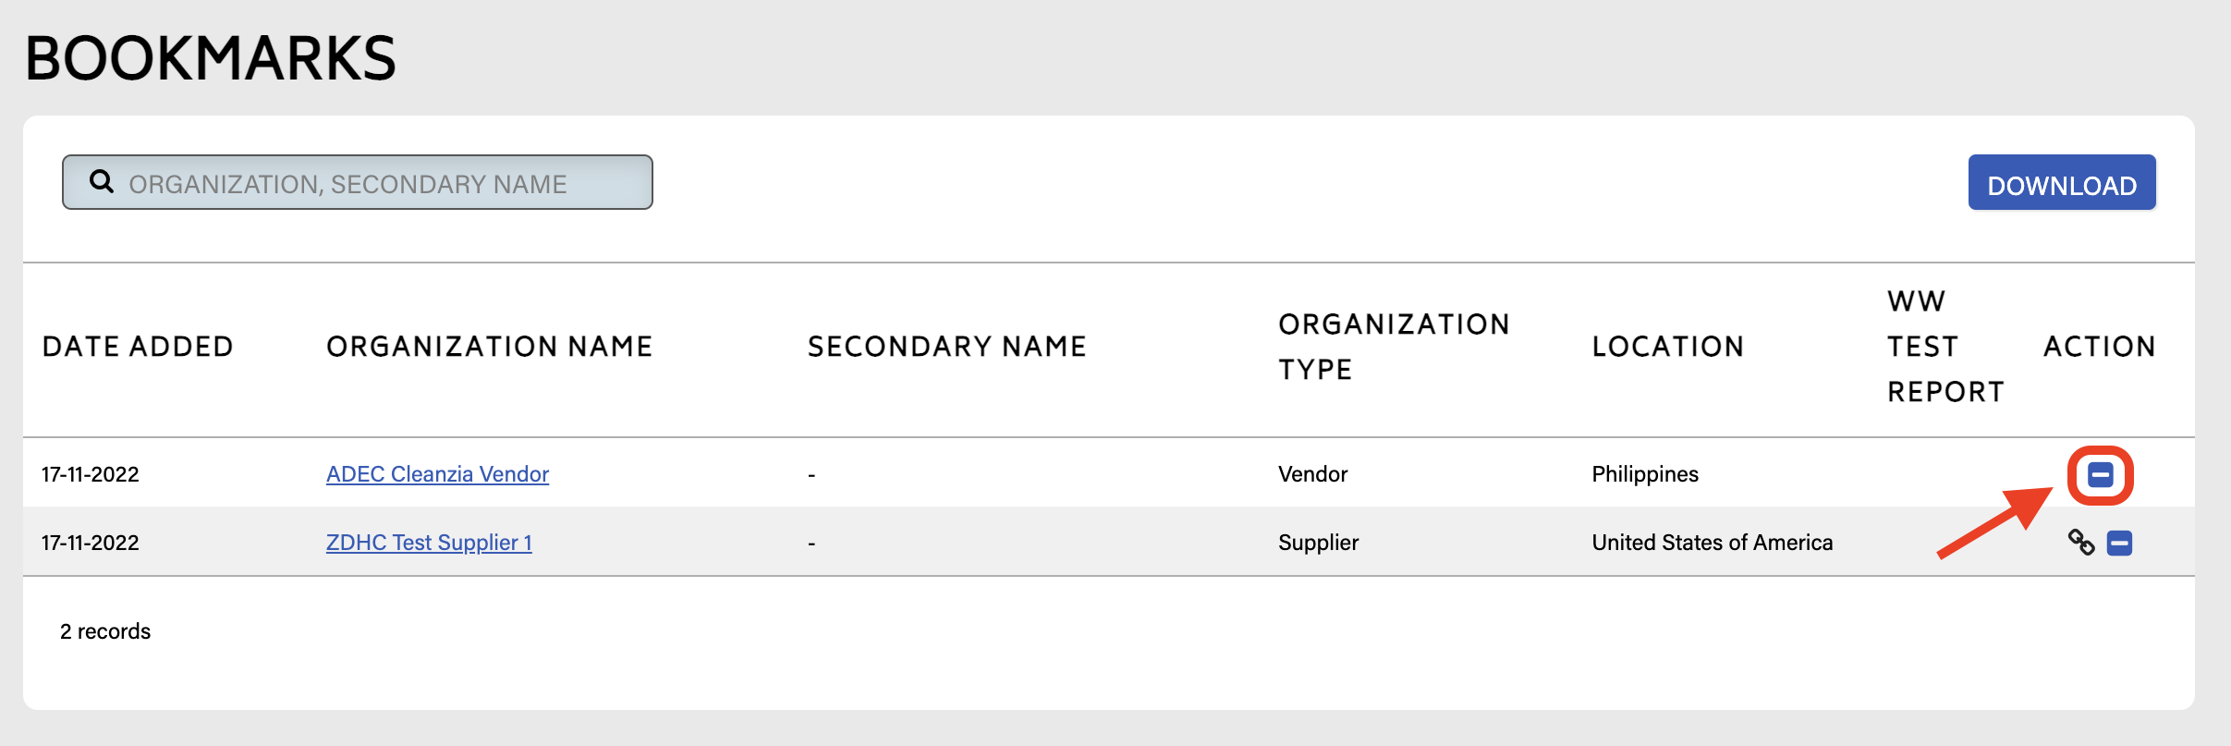This screenshot has width=2231, height=746.
Task: Open the ZDHC Test Supplier 1 link
Action: 429,543
